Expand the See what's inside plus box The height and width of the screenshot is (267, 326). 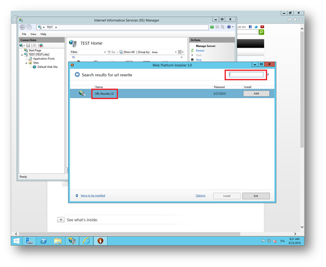click(x=61, y=219)
